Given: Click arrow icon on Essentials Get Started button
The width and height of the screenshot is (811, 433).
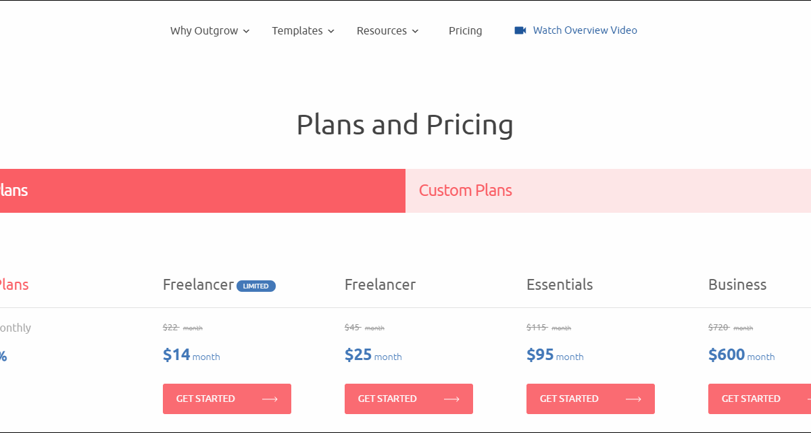Looking at the screenshot, I should point(633,399).
